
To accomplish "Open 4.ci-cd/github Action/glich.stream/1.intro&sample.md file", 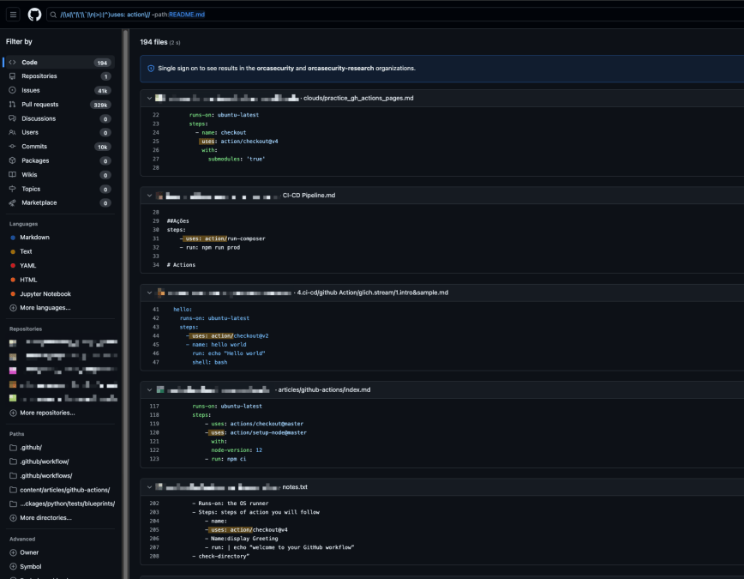I will [x=373, y=293].
